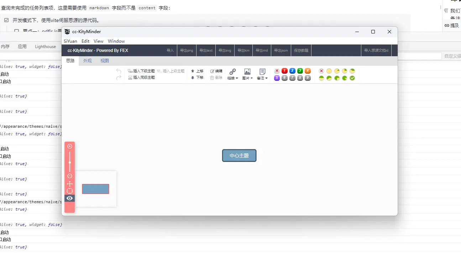
Task: Set progress to not started (empty circle)
Action: point(329,71)
